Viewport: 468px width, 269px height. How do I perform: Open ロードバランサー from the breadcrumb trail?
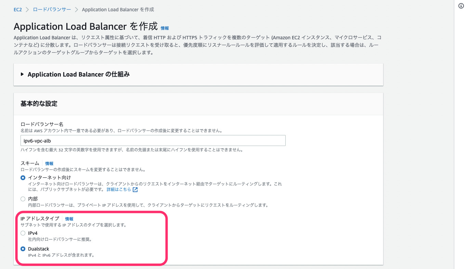click(x=51, y=10)
